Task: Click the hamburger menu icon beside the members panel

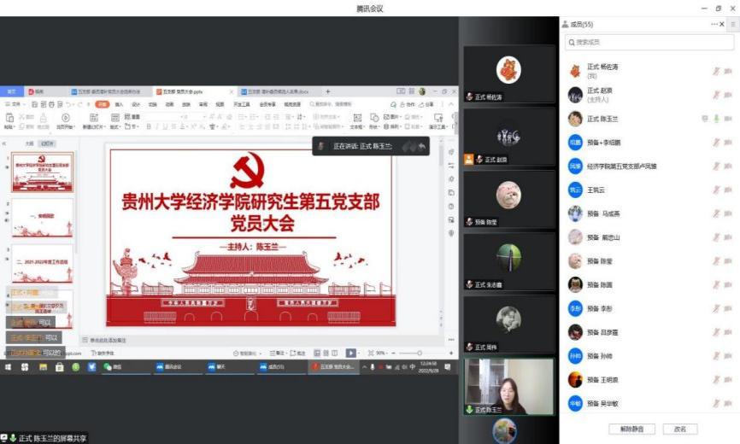Action: click(733, 24)
